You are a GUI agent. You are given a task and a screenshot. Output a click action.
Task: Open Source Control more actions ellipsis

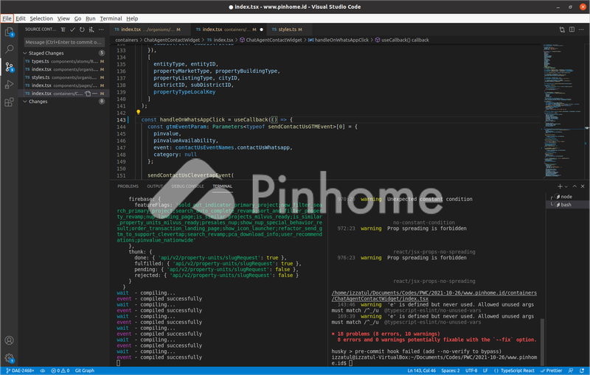101,29
